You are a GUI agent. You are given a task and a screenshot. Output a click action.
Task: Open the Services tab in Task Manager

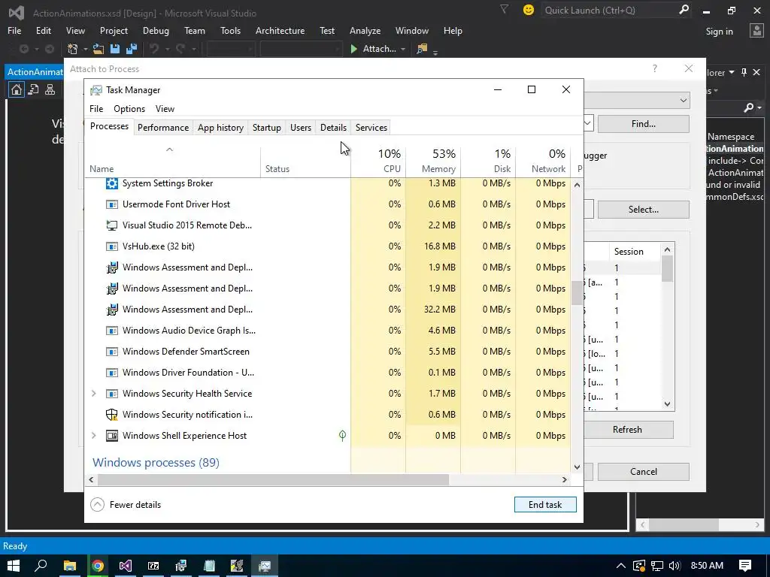[371, 128]
